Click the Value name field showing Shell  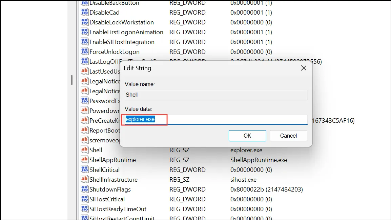[216, 95]
